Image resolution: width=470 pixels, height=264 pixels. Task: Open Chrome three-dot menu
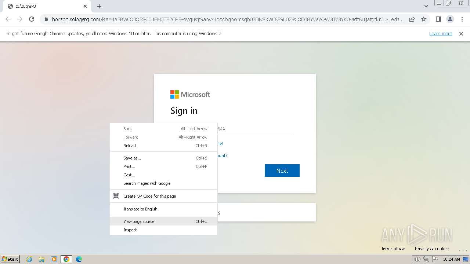[x=462, y=19]
